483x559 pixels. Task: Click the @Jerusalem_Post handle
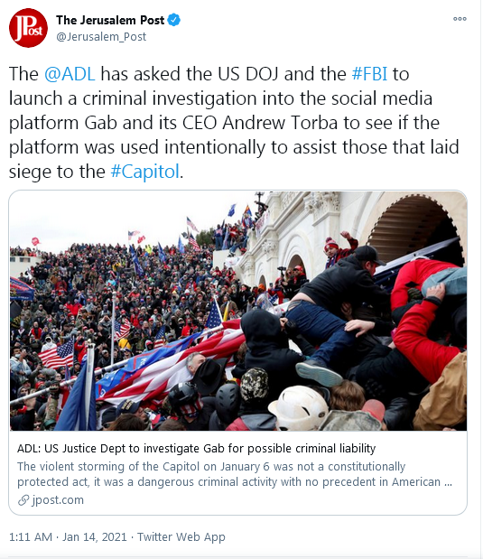coord(101,37)
